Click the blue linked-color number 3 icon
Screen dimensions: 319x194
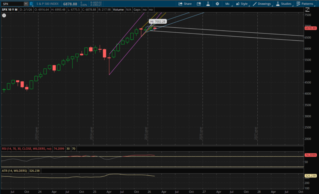(31, 4)
